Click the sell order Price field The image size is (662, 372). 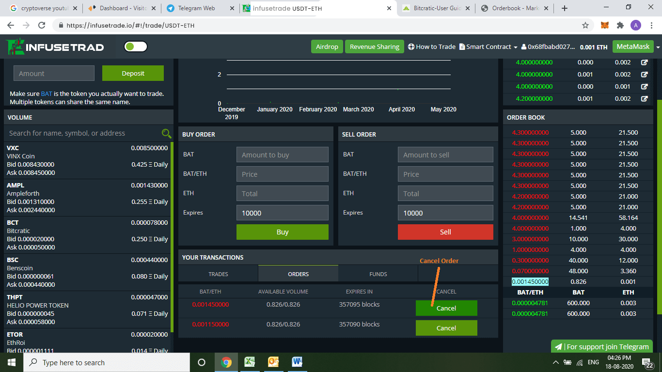pos(445,174)
